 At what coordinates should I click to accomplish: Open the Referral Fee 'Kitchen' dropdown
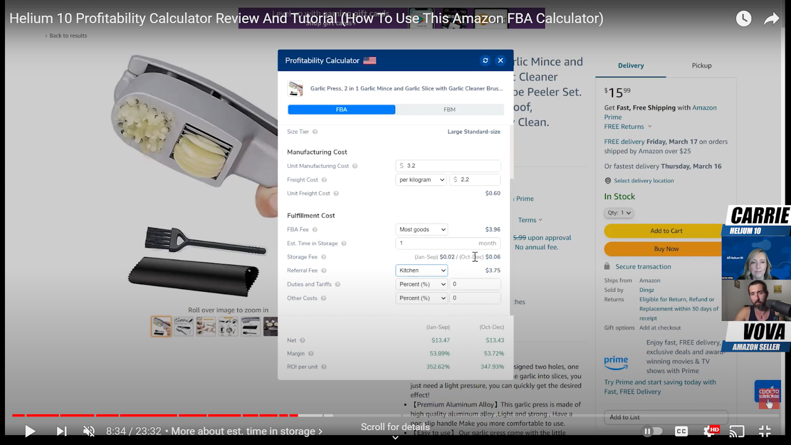[422, 270]
